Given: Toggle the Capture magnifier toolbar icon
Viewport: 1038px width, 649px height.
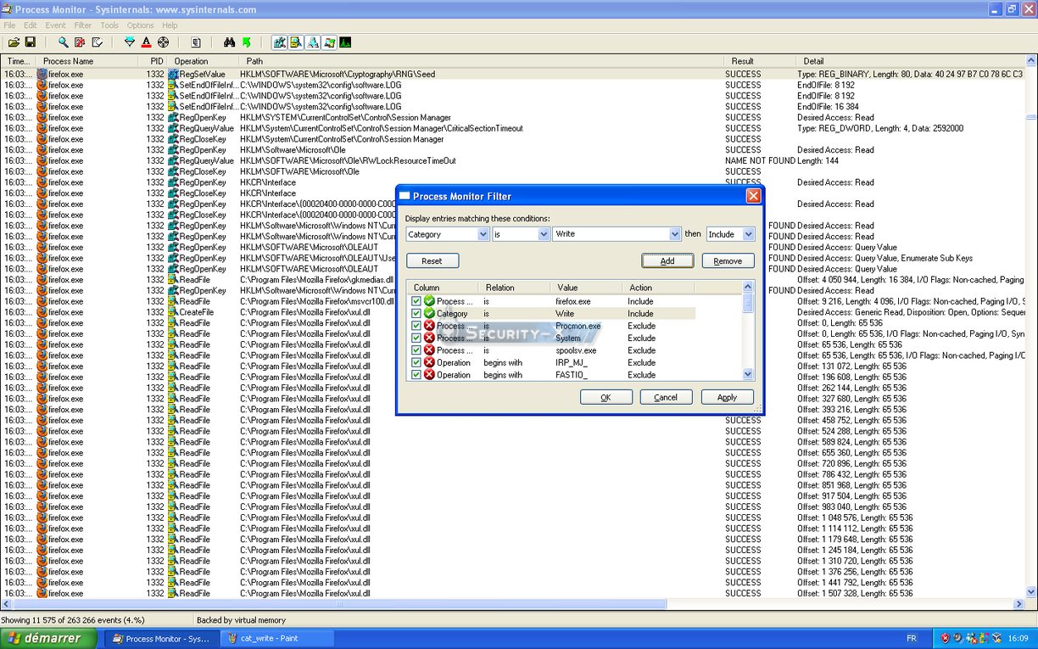Looking at the screenshot, I should 63,42.
